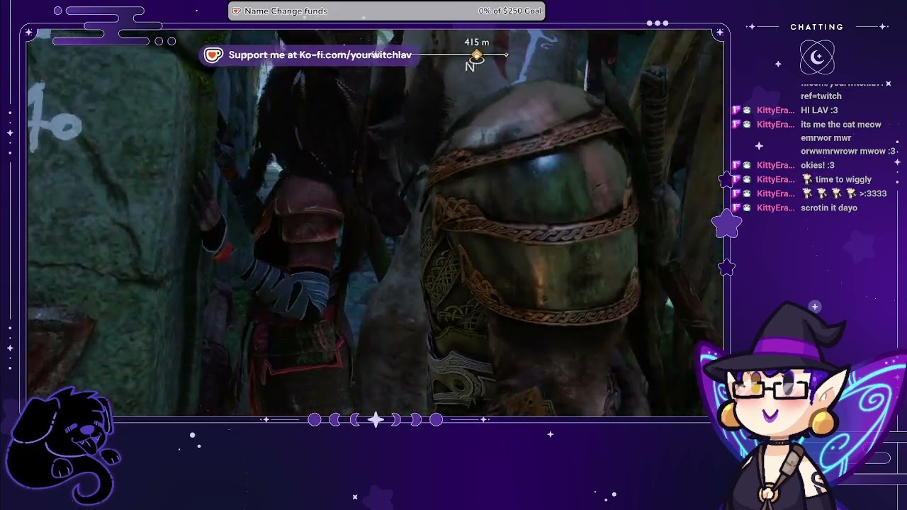Select the '>:3333' chat text
Image resolution: width=907 pixels, height=510 pixels.
point(873,194)
